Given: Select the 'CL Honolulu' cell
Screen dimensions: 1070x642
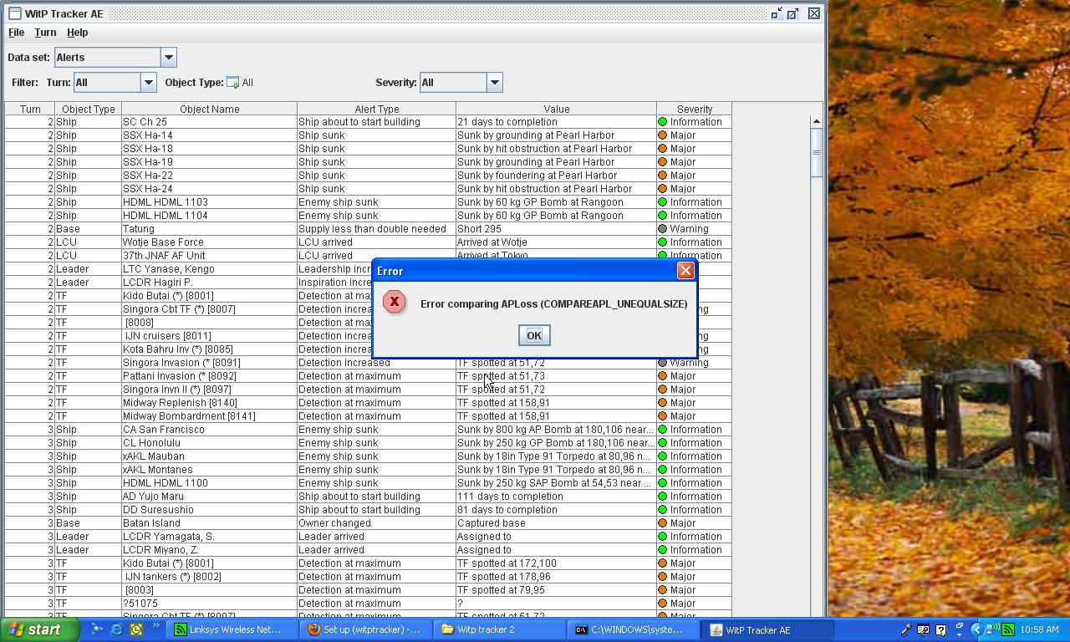Looking at the screenshot, I should pos(210,443).
